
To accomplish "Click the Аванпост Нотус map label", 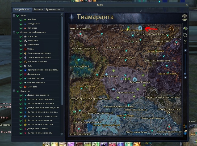I will (x=87, y=87).
